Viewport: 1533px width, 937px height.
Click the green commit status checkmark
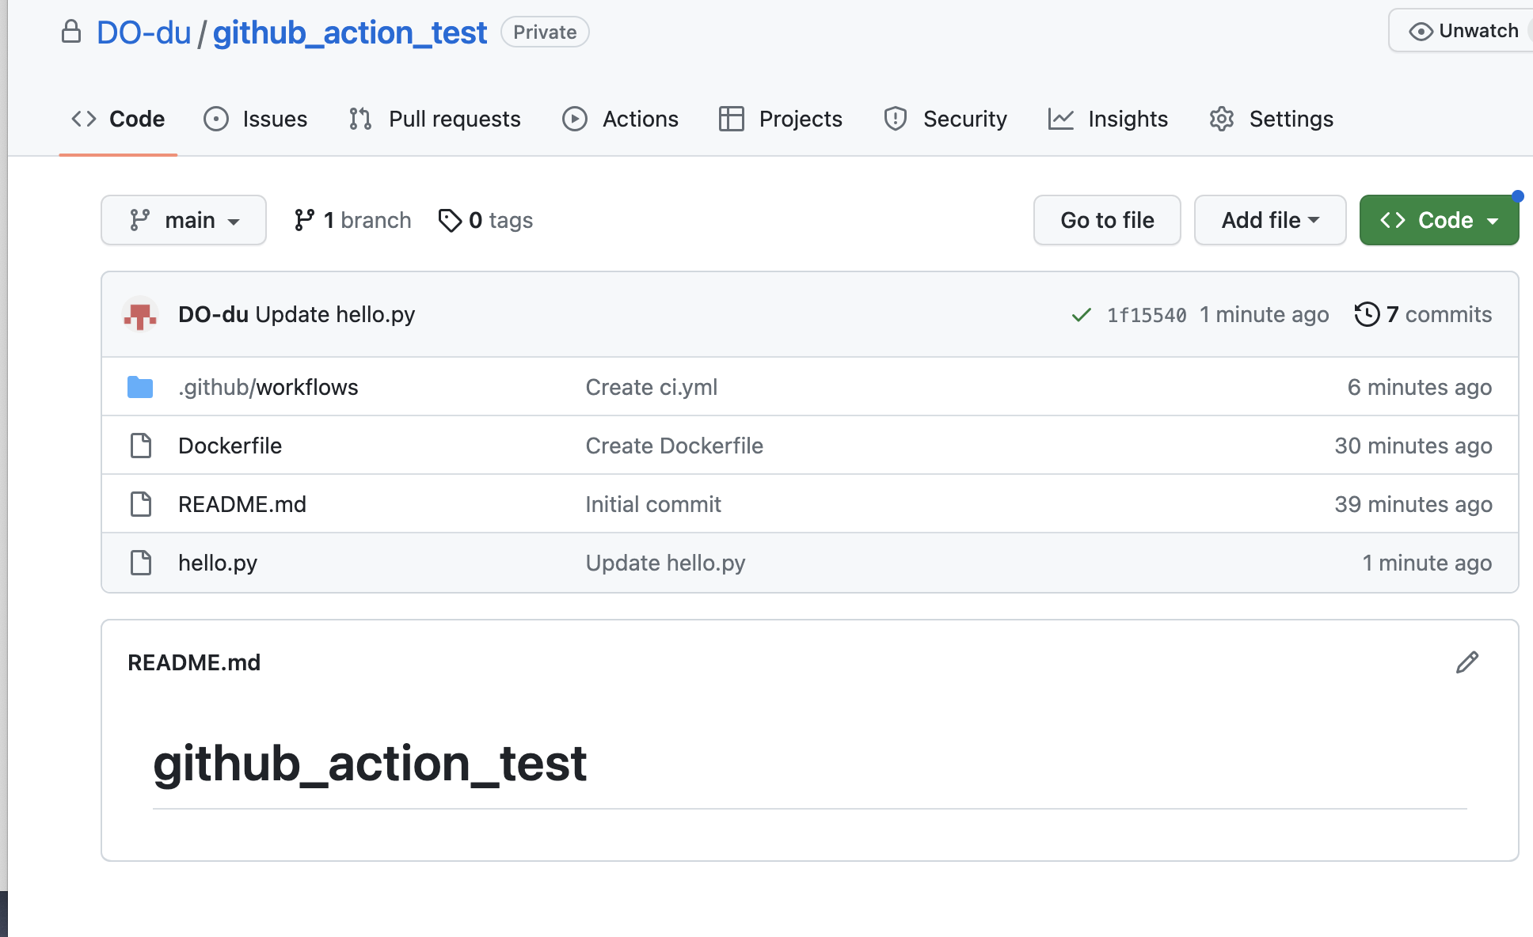(1081, 315)
